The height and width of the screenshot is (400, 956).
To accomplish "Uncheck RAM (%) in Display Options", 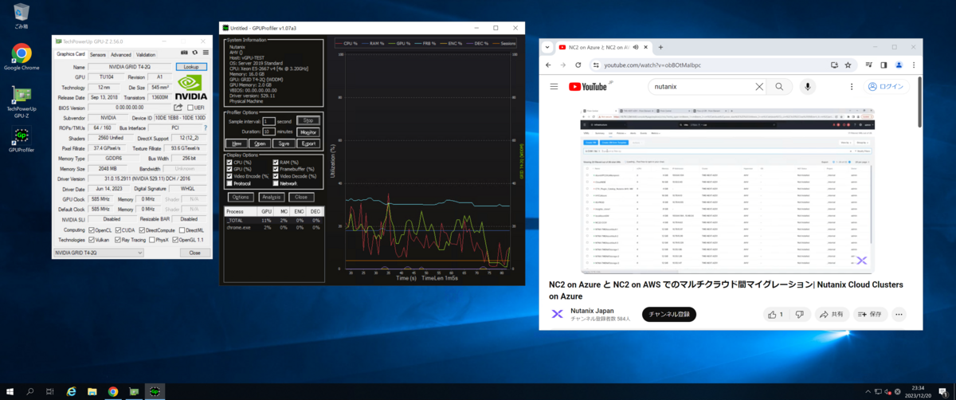I will point(276,163).
